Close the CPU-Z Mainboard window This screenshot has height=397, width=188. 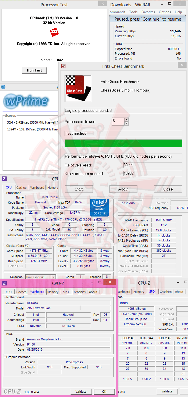pyautogui.click(x=110, y=282)
